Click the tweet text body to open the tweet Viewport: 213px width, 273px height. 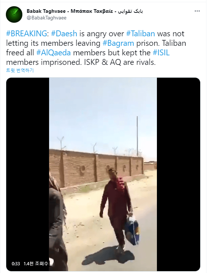(96, 48)
